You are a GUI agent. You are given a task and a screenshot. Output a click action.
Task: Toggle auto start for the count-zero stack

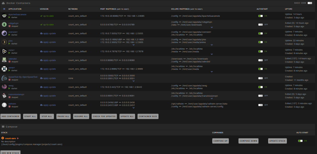[x=300, y=141]
